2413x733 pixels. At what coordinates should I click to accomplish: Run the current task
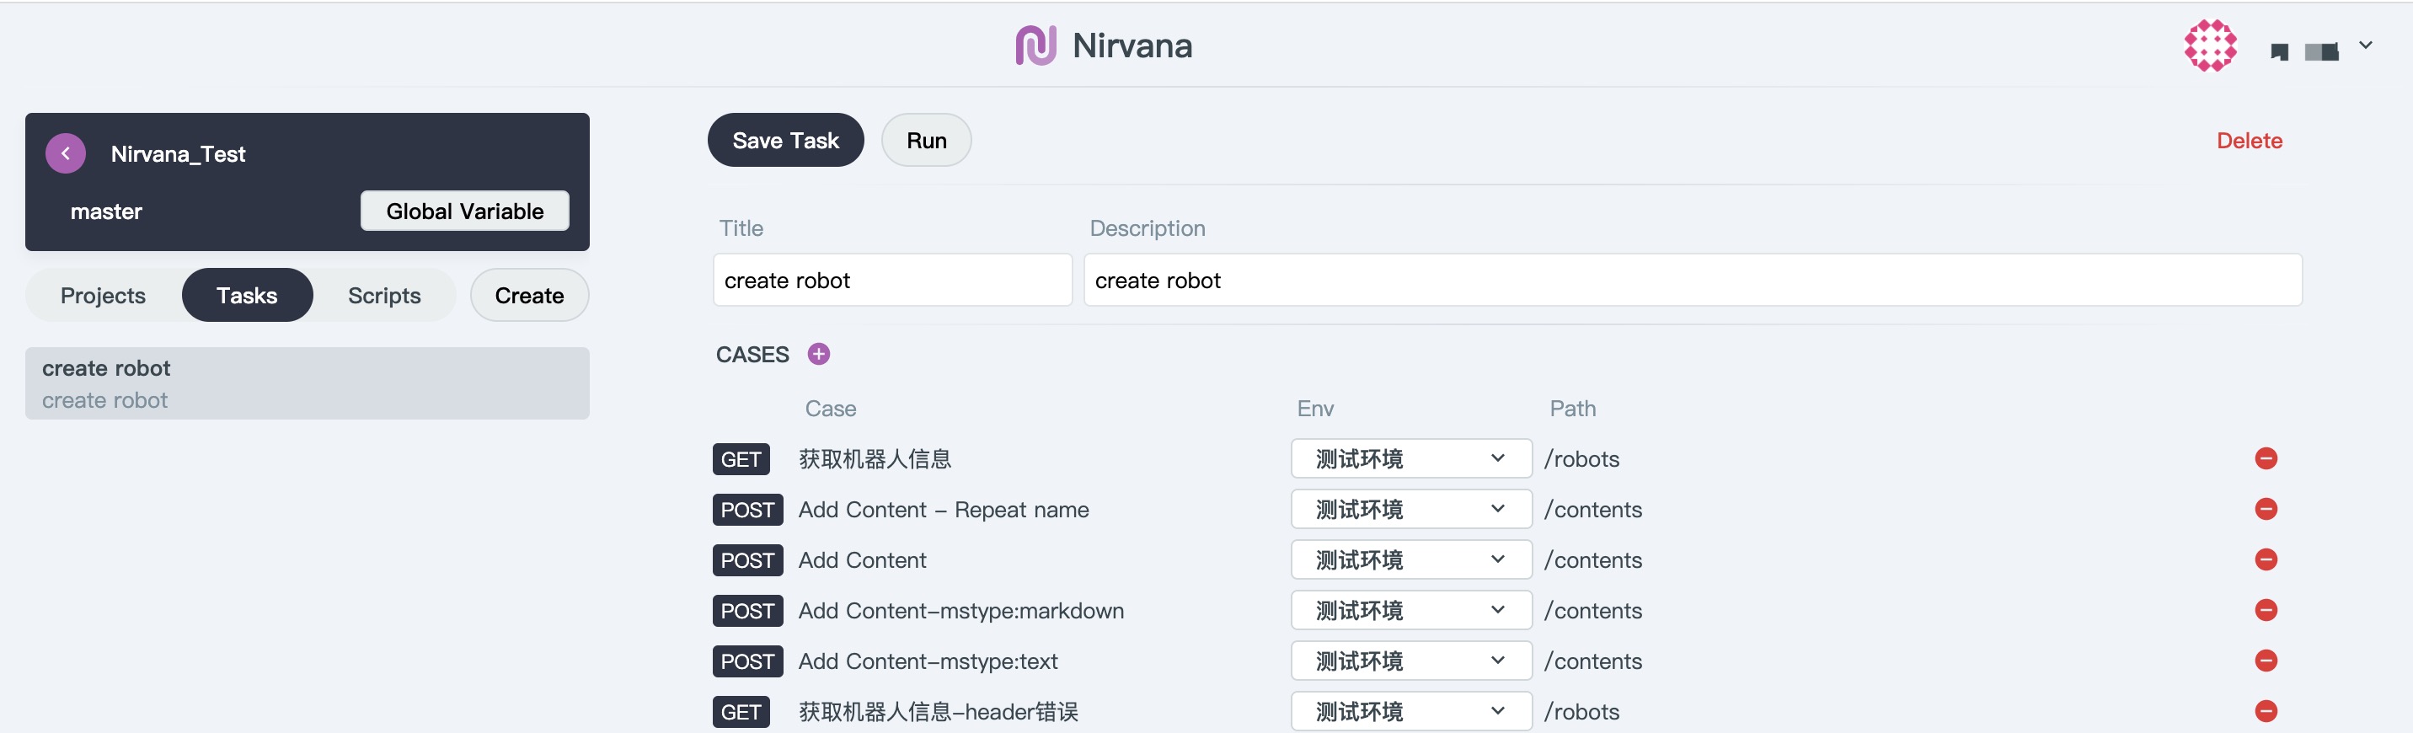[925, 141]
